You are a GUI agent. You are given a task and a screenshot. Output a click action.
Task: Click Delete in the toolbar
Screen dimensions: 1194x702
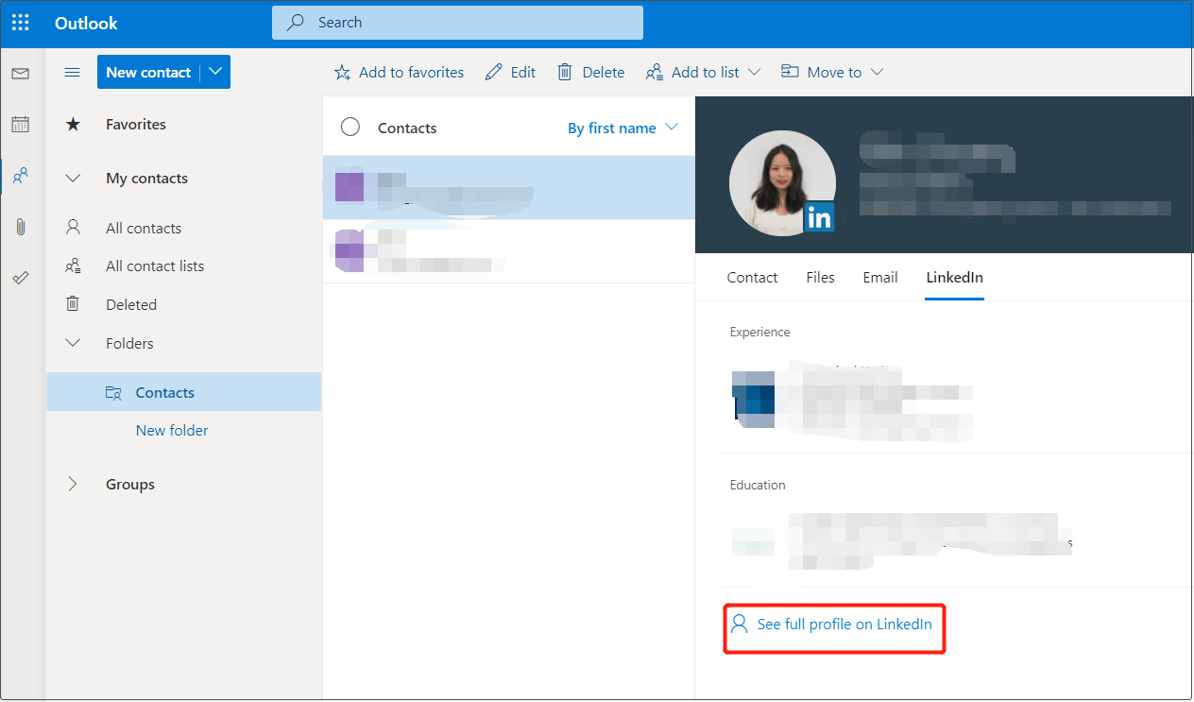591,72
